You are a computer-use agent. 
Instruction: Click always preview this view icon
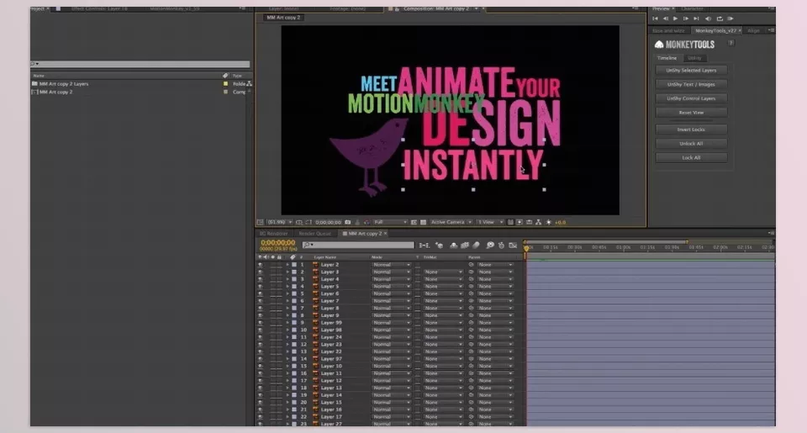click(x=260, y=222)
